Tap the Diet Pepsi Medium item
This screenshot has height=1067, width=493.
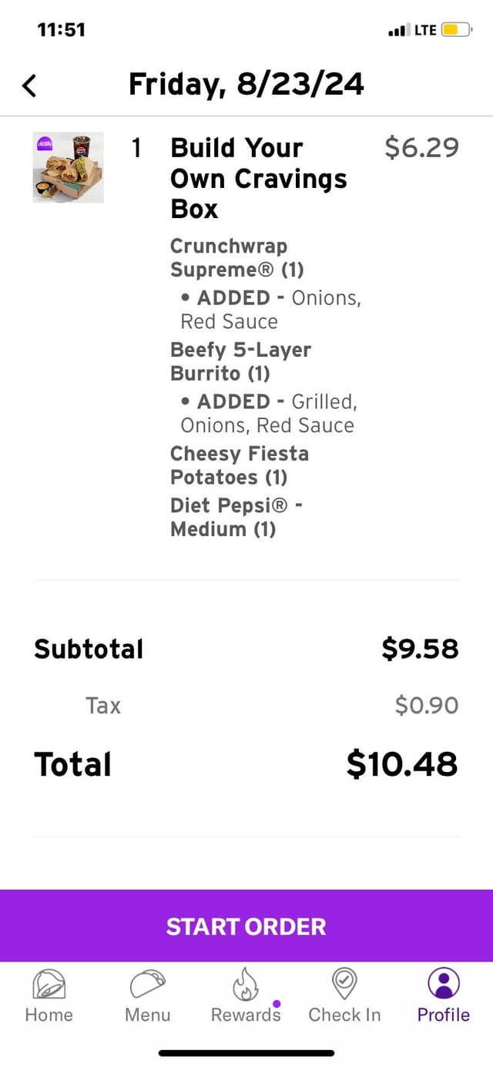(236, 517)
